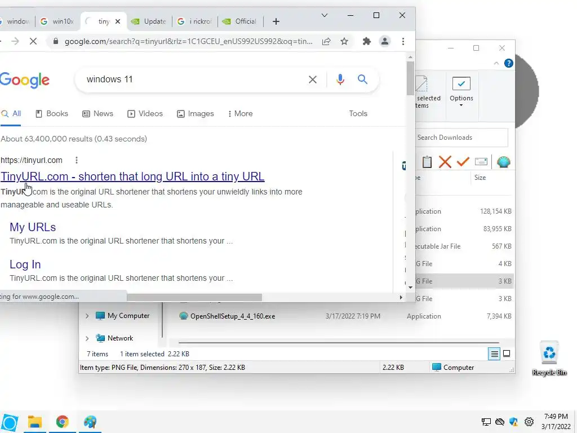Expand Network tree node
This screenshot has width=577, height=433.
tap(87, 338)
